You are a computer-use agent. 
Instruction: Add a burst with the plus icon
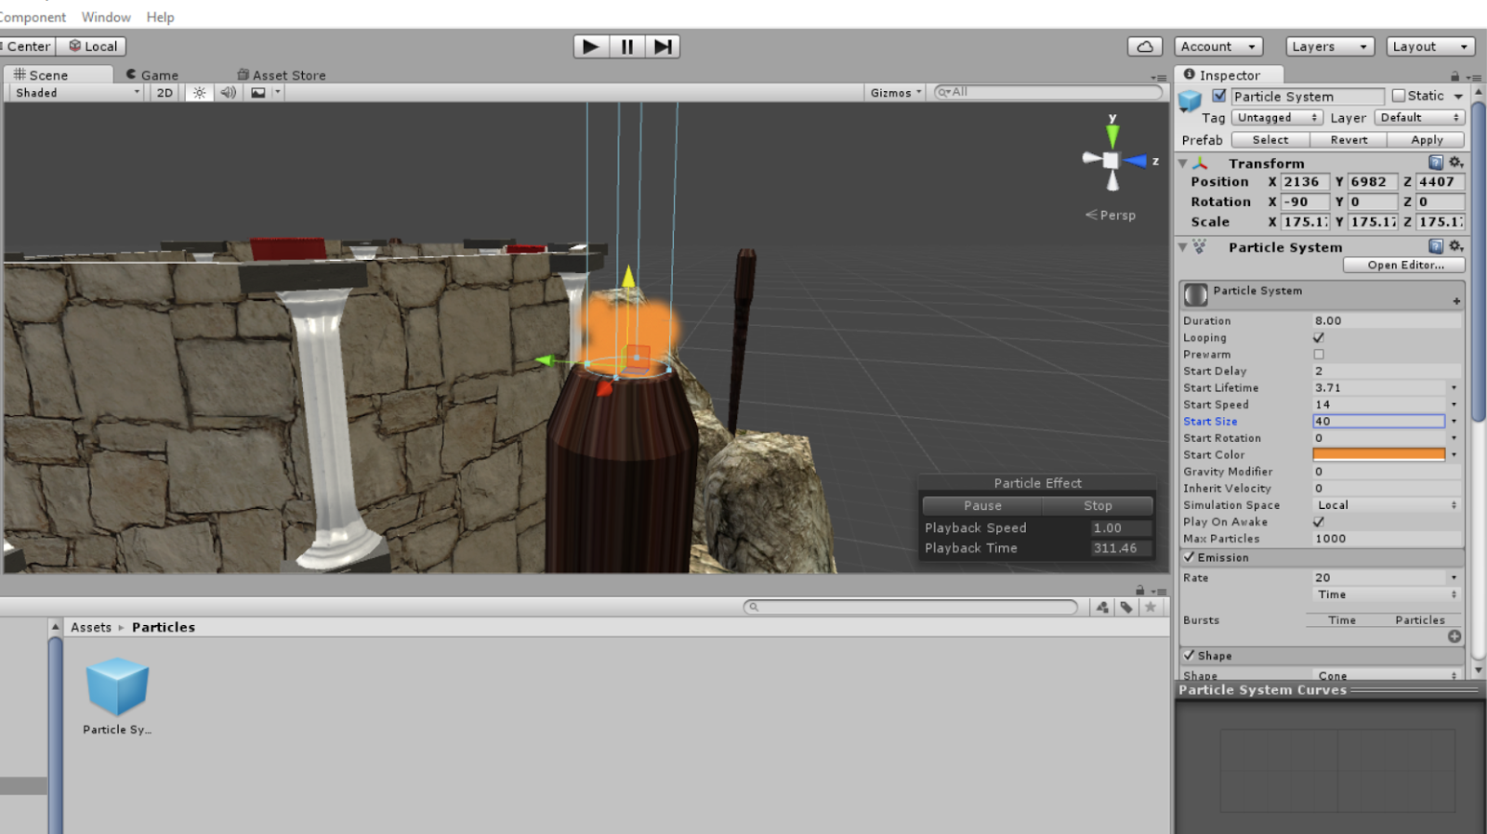[1454, 636]
